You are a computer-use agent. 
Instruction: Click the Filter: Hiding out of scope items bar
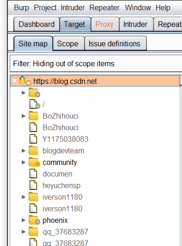tap(96, 63)
